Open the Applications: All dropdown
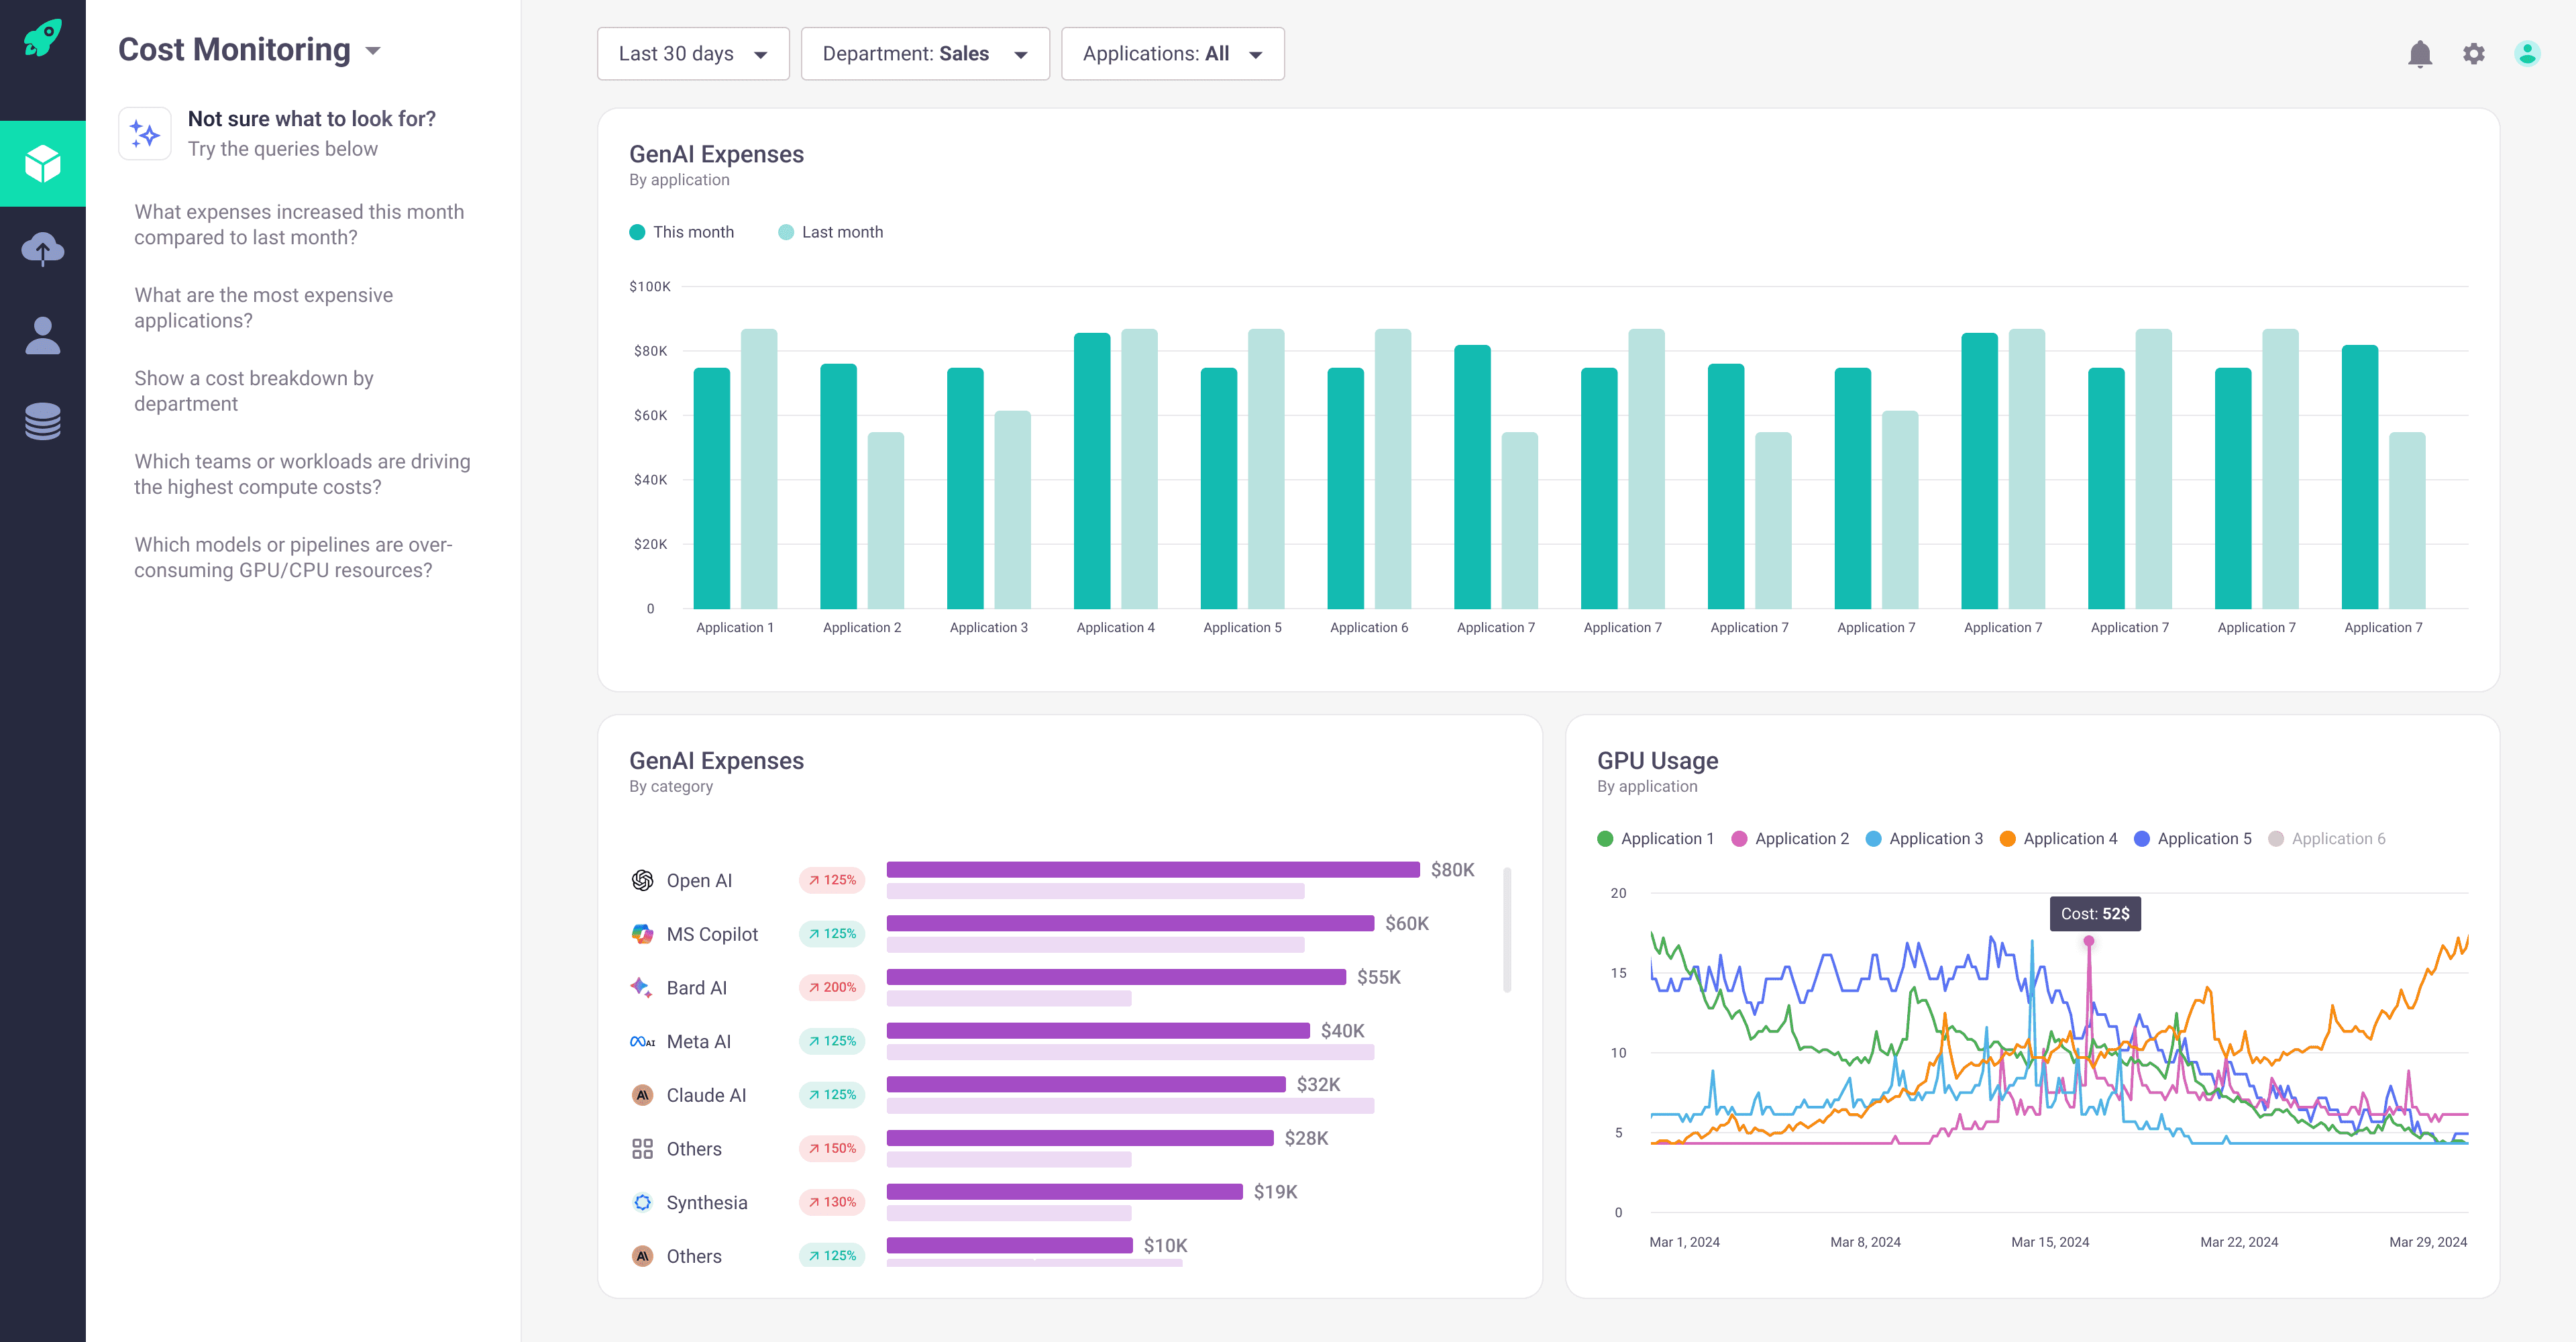The height and width of the screenshot is (1342, 2576). point(1172,53)
